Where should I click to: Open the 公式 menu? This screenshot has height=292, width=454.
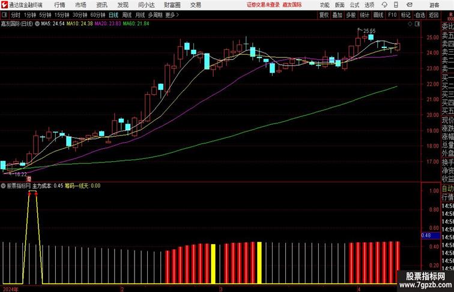click(354, 5)
